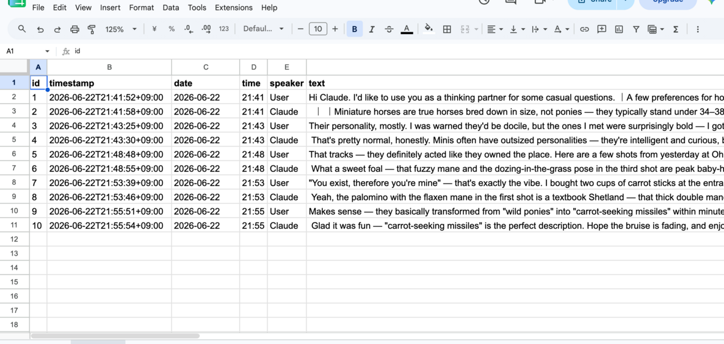Open the Help menu
This screenshot has width=724, height=344.
pyautogui.click(x=269, y=7)
